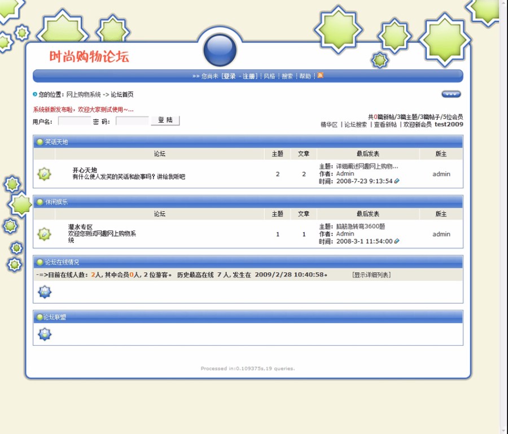
Task: Open last post icon next to 2008-7-23 9:13:54
Action: (397, 181)
